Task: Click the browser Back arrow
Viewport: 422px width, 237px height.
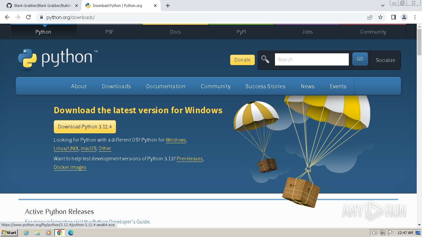Action: [x=7, y=17]
